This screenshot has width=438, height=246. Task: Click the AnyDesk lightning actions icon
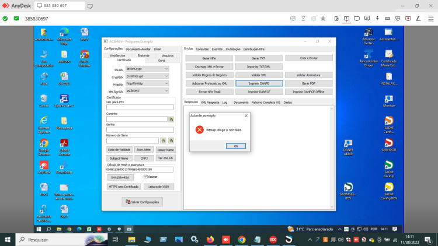point(377,19)
